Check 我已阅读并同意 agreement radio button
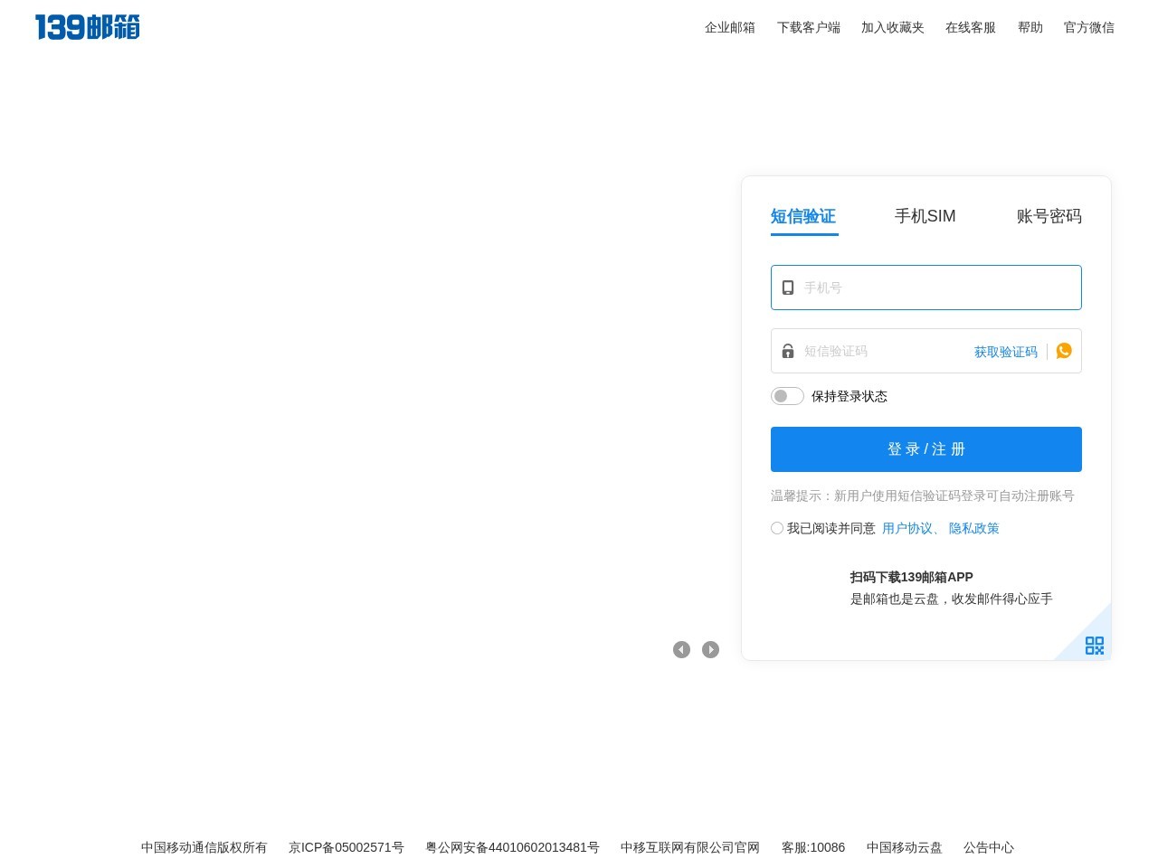 coord(777,528)
